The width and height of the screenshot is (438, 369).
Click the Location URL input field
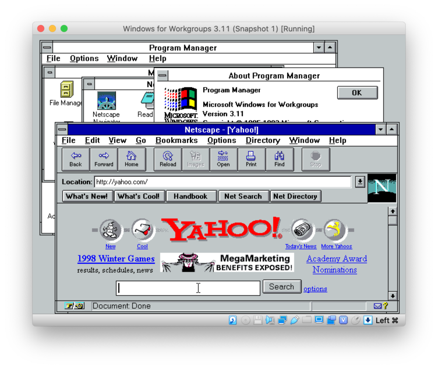[x=222, y=182]
